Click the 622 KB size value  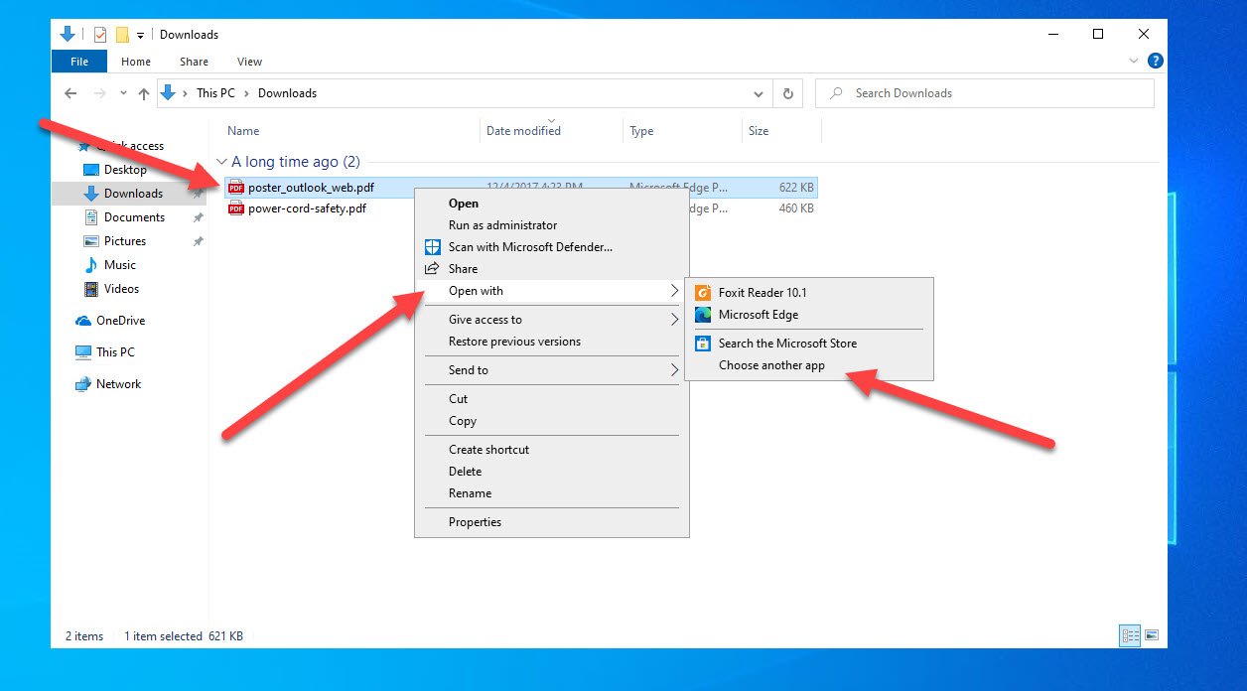click(x=796, y=188)
